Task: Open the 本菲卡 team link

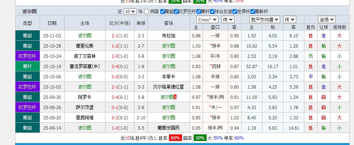Action: coord(168,77)
